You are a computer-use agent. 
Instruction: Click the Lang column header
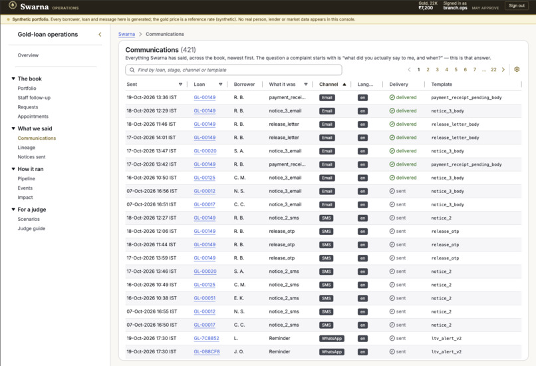[x=365, y=84]
